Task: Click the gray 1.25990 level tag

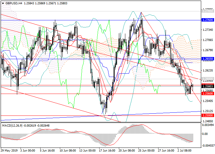Action: pos(207,79)
